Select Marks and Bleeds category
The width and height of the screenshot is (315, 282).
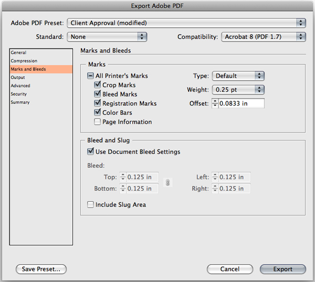[x=41, y=69]
